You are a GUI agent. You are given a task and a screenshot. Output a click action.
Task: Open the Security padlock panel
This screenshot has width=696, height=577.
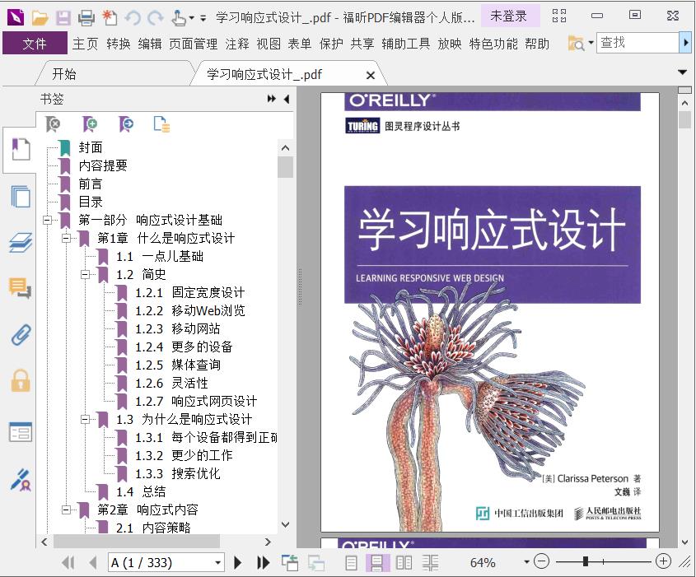[21, 380]
